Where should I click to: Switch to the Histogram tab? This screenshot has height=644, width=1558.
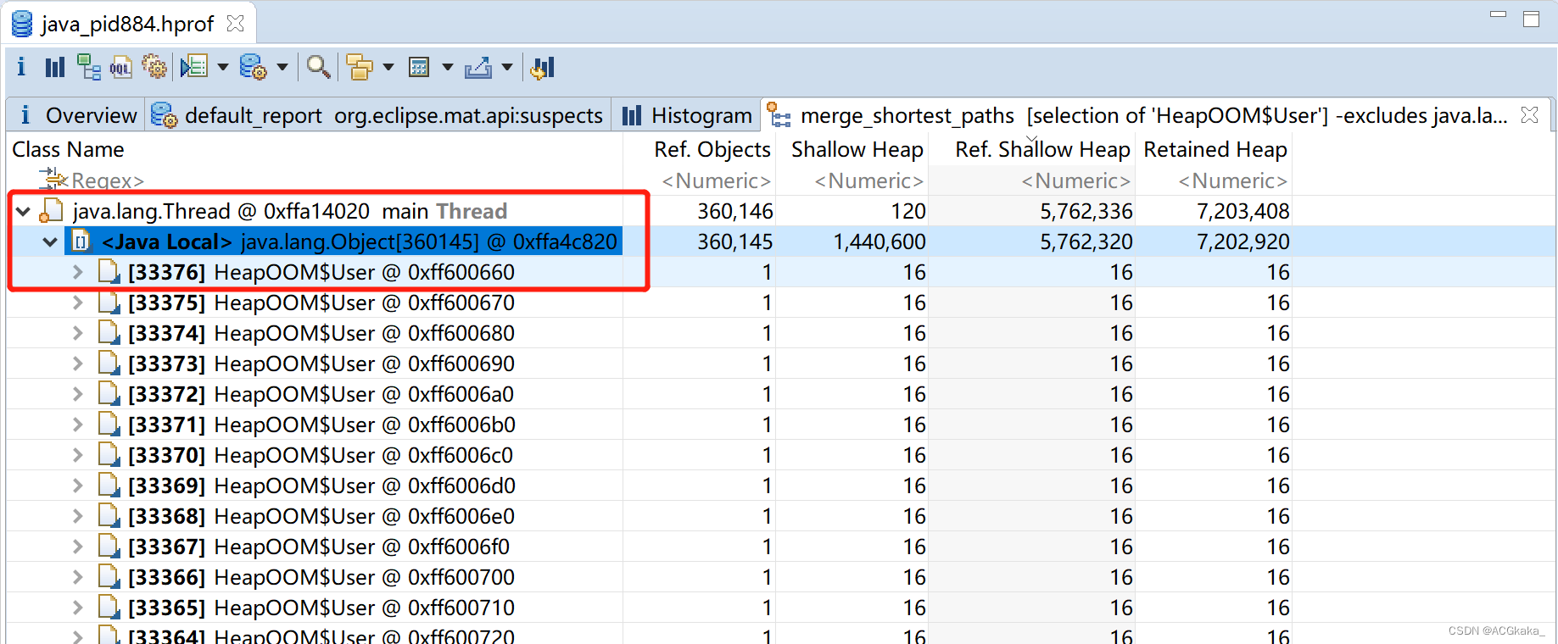pos(686,115)
